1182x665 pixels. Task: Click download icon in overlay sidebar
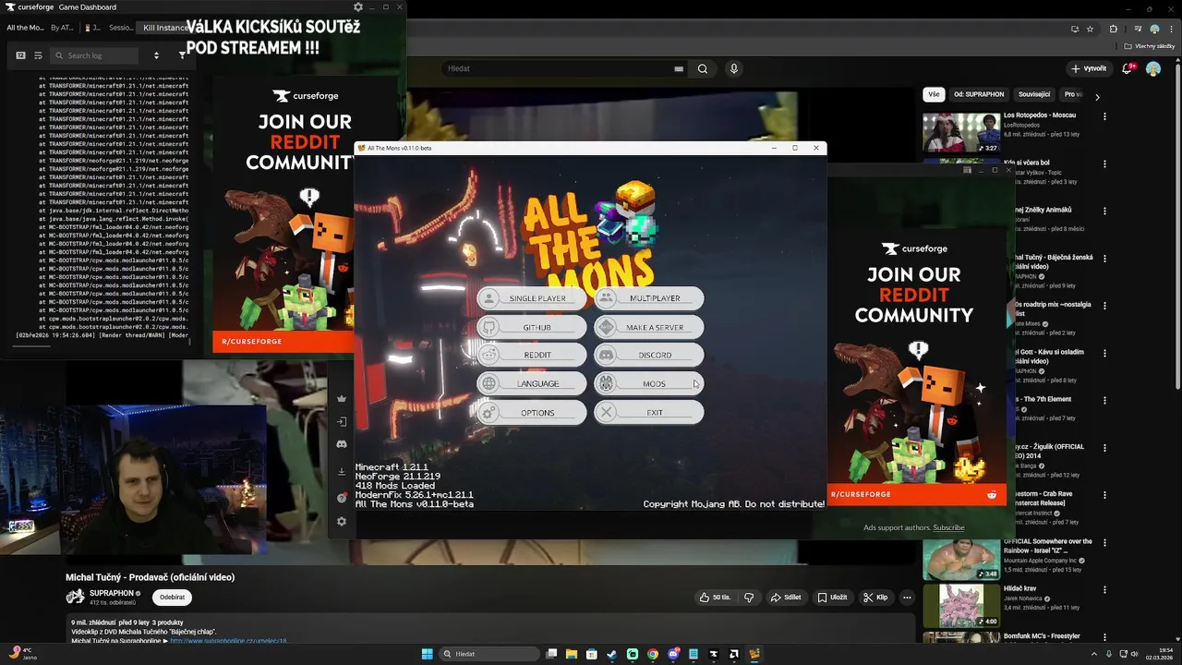tap(342, 471)
